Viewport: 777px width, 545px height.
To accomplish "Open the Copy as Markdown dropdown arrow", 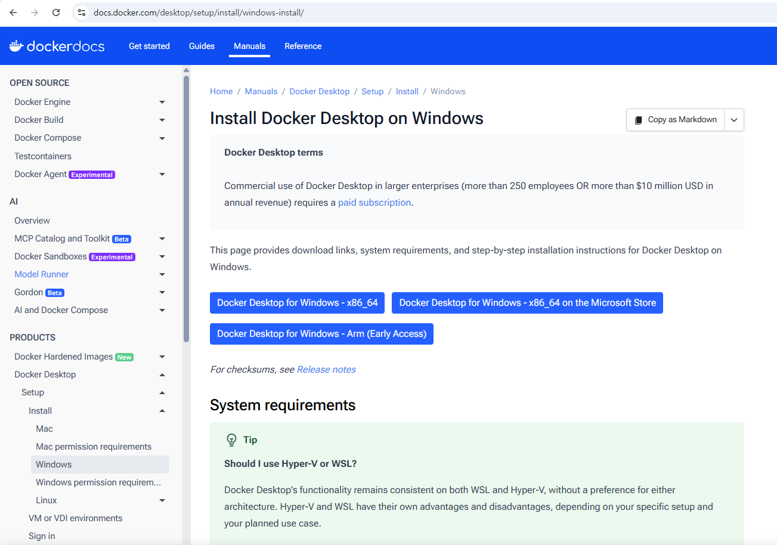I will coord(733,119).
